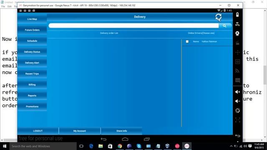Open Future Orders in sidebar
The image size is (267, 150).
pyautogui.click(x=32, y=30)
